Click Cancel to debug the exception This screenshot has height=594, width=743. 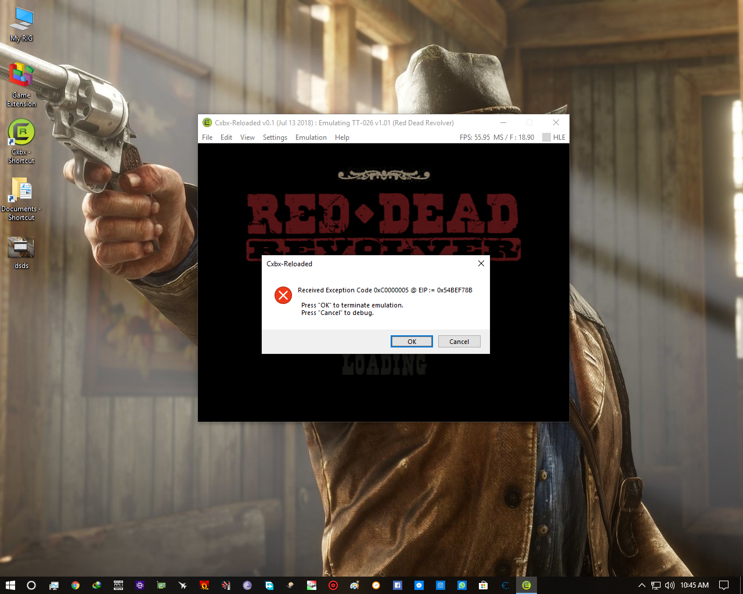point(459,342)
